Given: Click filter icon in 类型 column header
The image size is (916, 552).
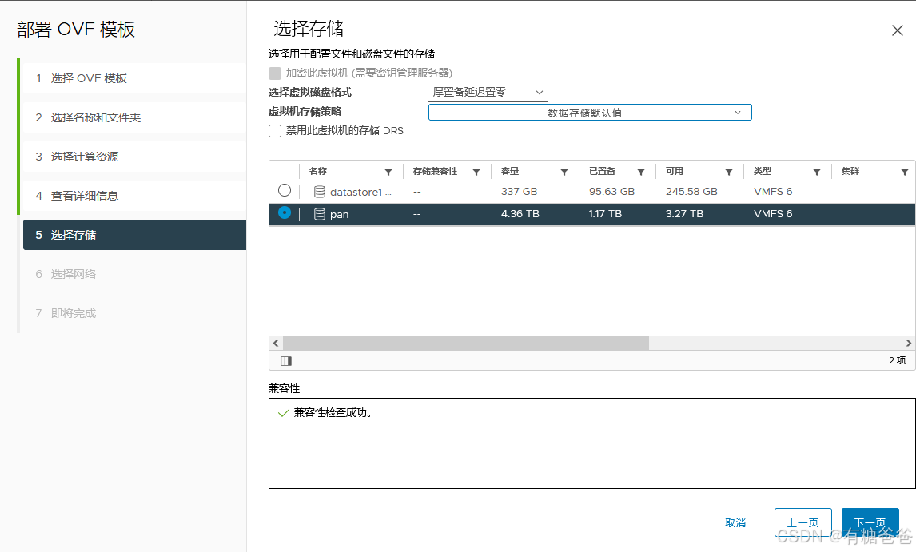Looking at the screenshot, I should click(817, 172).
